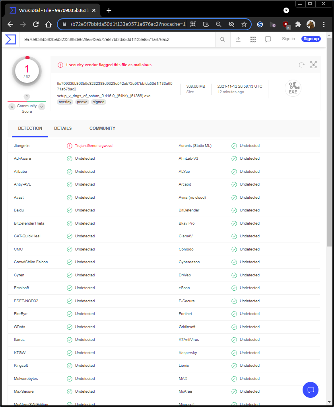The width and height of the screenshot is (334, 407).
Task: Click the red malicious warning alert icon
Action: click(x=60, y=65)
